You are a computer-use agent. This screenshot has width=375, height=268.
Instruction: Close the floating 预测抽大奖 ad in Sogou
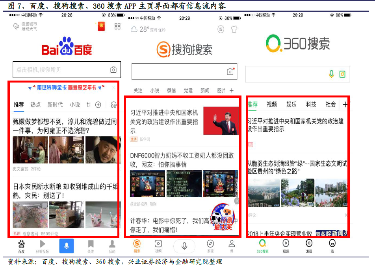(236, 201)
